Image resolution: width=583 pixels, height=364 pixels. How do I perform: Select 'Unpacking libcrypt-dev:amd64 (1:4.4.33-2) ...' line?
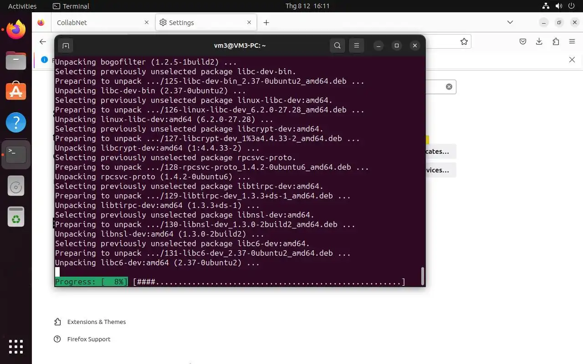(x=157, y=148)
